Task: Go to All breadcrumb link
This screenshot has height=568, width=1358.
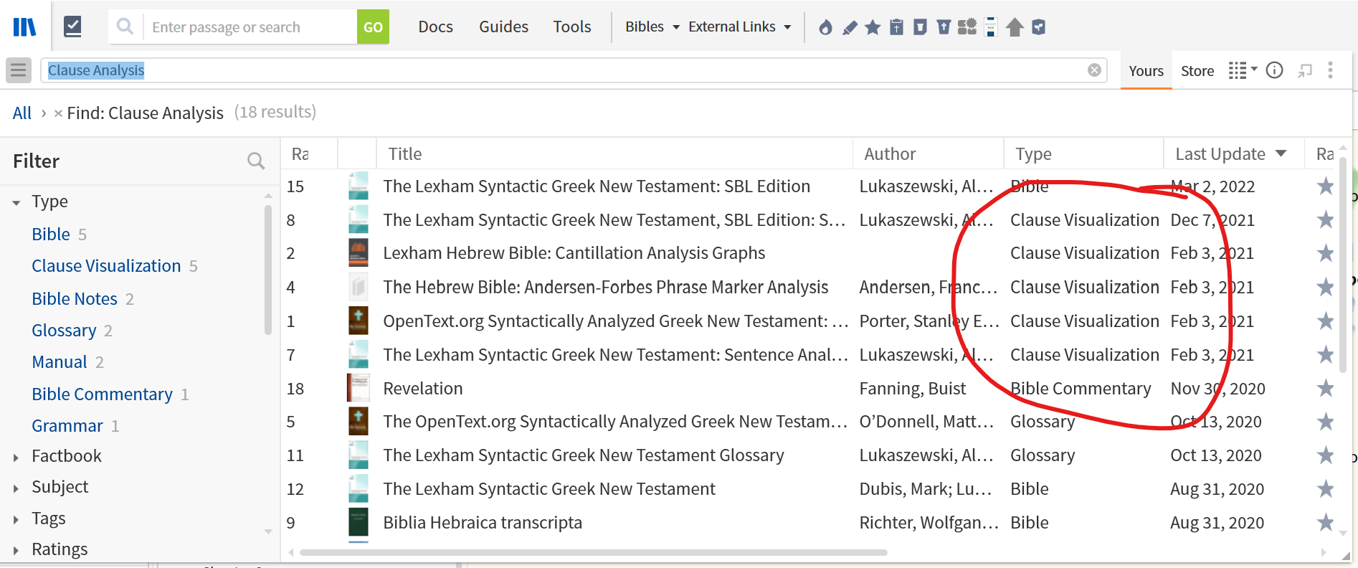Action: [22, 113]
